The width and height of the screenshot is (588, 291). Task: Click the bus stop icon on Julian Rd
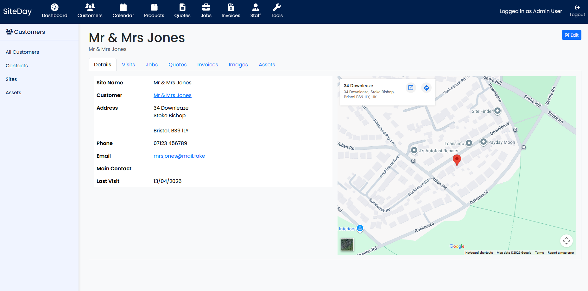pos(413,161)
